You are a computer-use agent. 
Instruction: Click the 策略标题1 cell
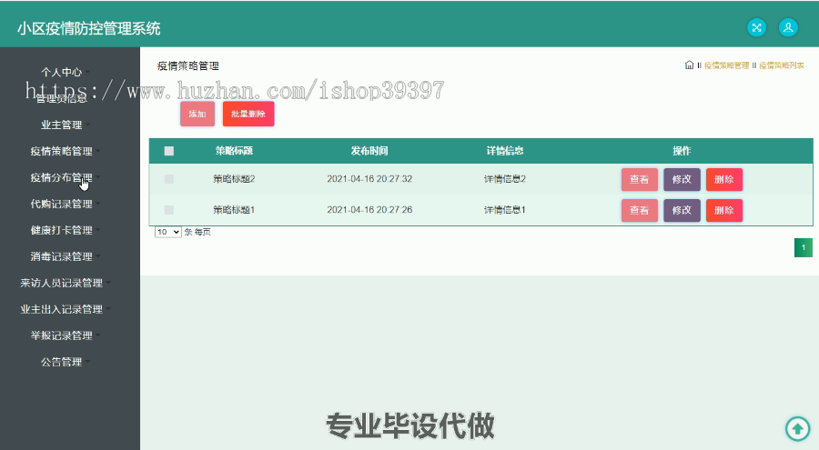[x=234, y=210]
